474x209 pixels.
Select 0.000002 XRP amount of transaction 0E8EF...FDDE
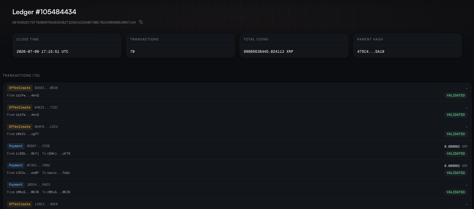click(456, 147)
